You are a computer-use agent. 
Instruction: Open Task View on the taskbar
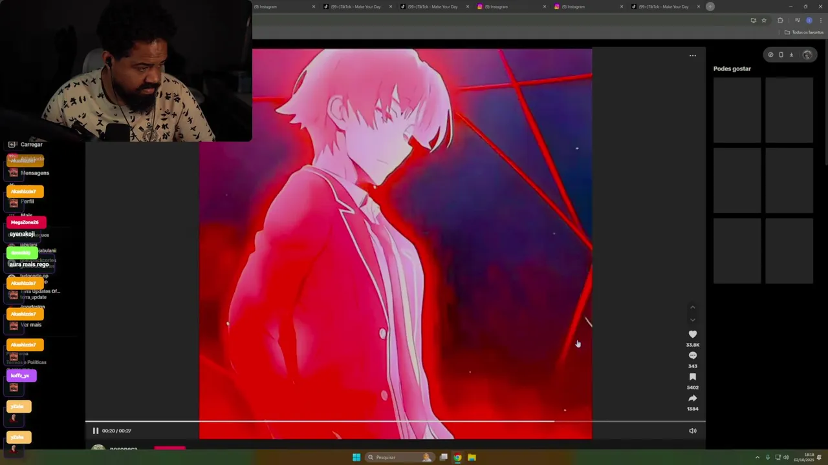coord(444,457)
